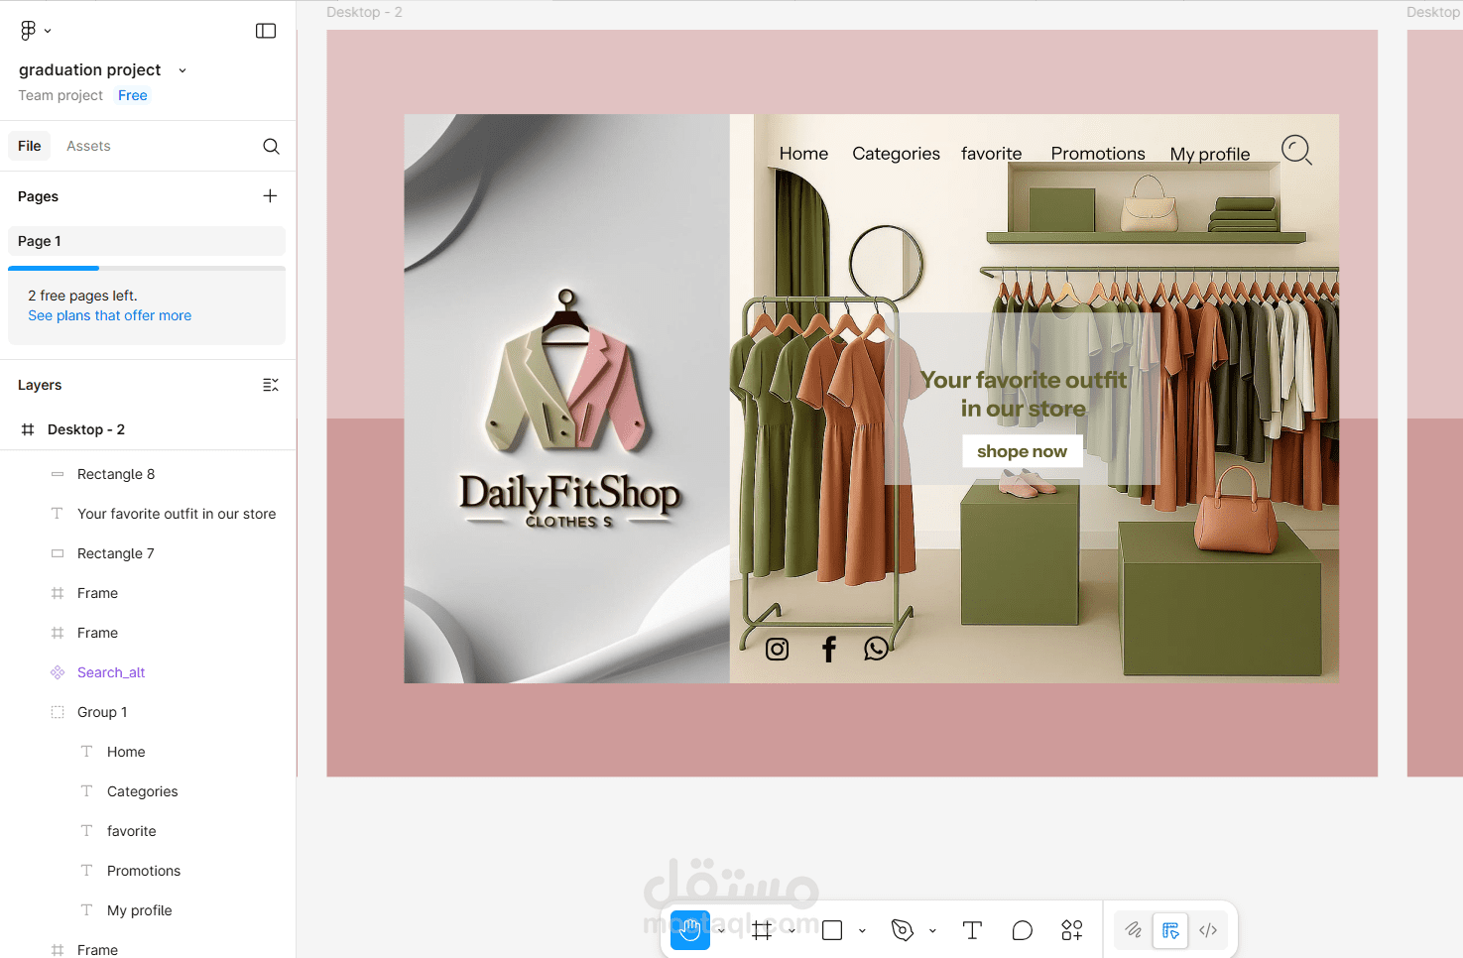
Task: Click Home in the design's navigation bar
Action: point(803,154)
